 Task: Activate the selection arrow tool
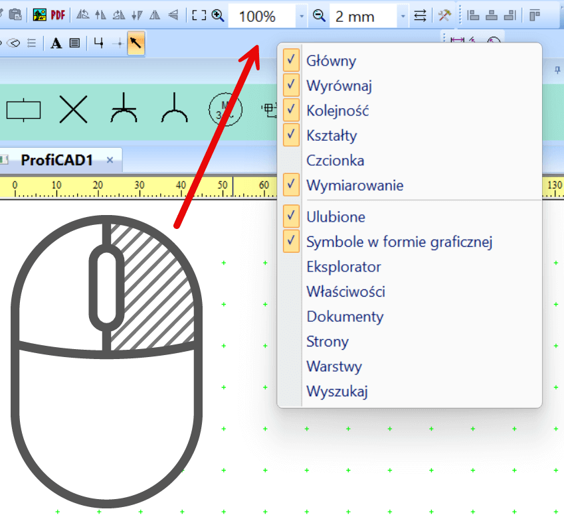coord(136,43)
